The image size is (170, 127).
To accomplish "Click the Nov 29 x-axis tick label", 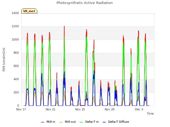I will (x=109, y=109).
